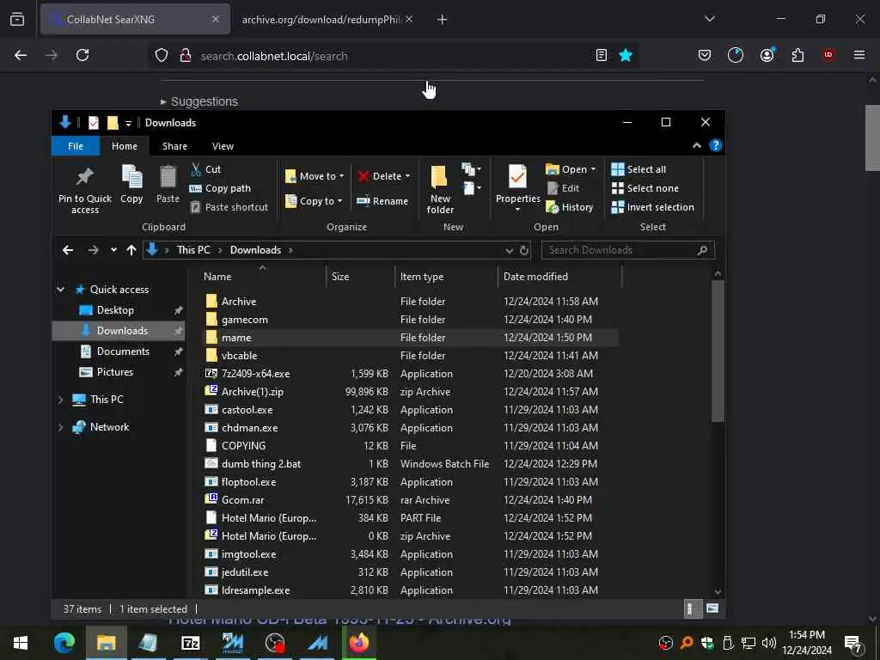Select Documents in navigation pane
Viewport: 880px width, 660px height.
(x=123, y=351)
